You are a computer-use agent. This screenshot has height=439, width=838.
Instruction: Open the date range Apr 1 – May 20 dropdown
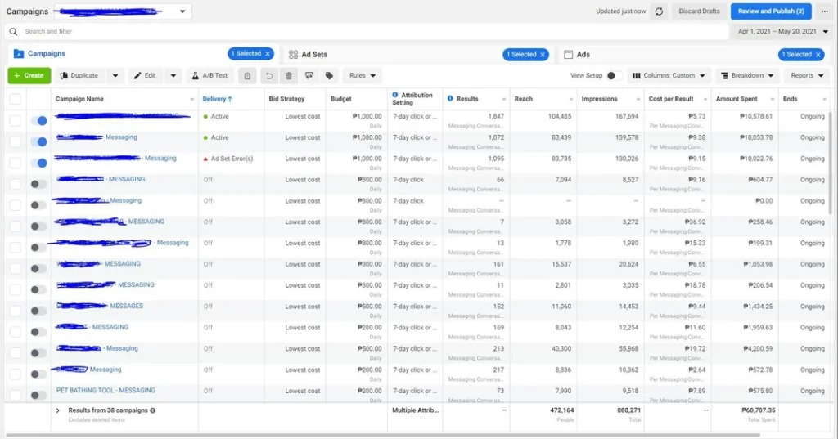[782, 32]
